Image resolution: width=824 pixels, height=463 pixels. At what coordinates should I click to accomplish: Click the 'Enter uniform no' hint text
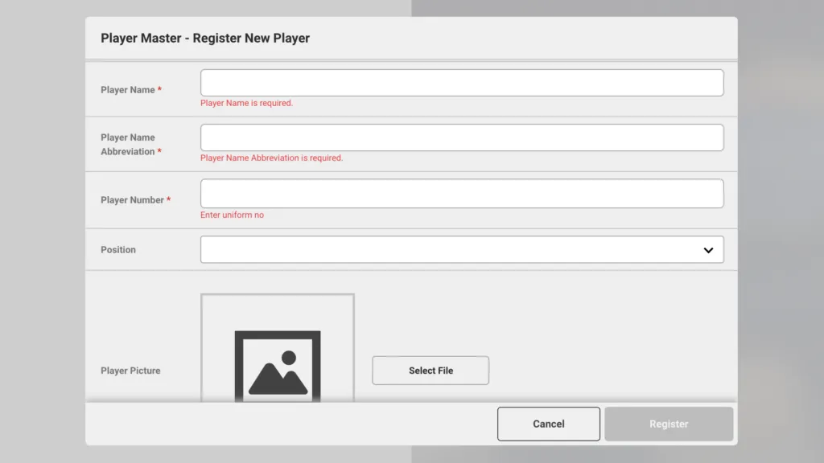(232, 215)
